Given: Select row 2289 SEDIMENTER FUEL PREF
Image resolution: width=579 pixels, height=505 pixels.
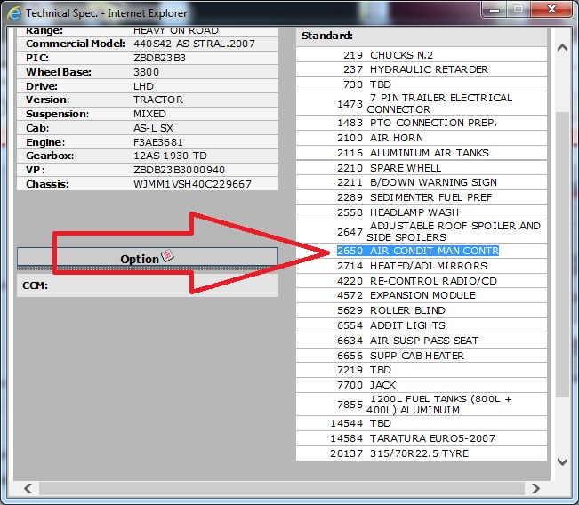Looking at the screenshot, I should coord(422,197).
